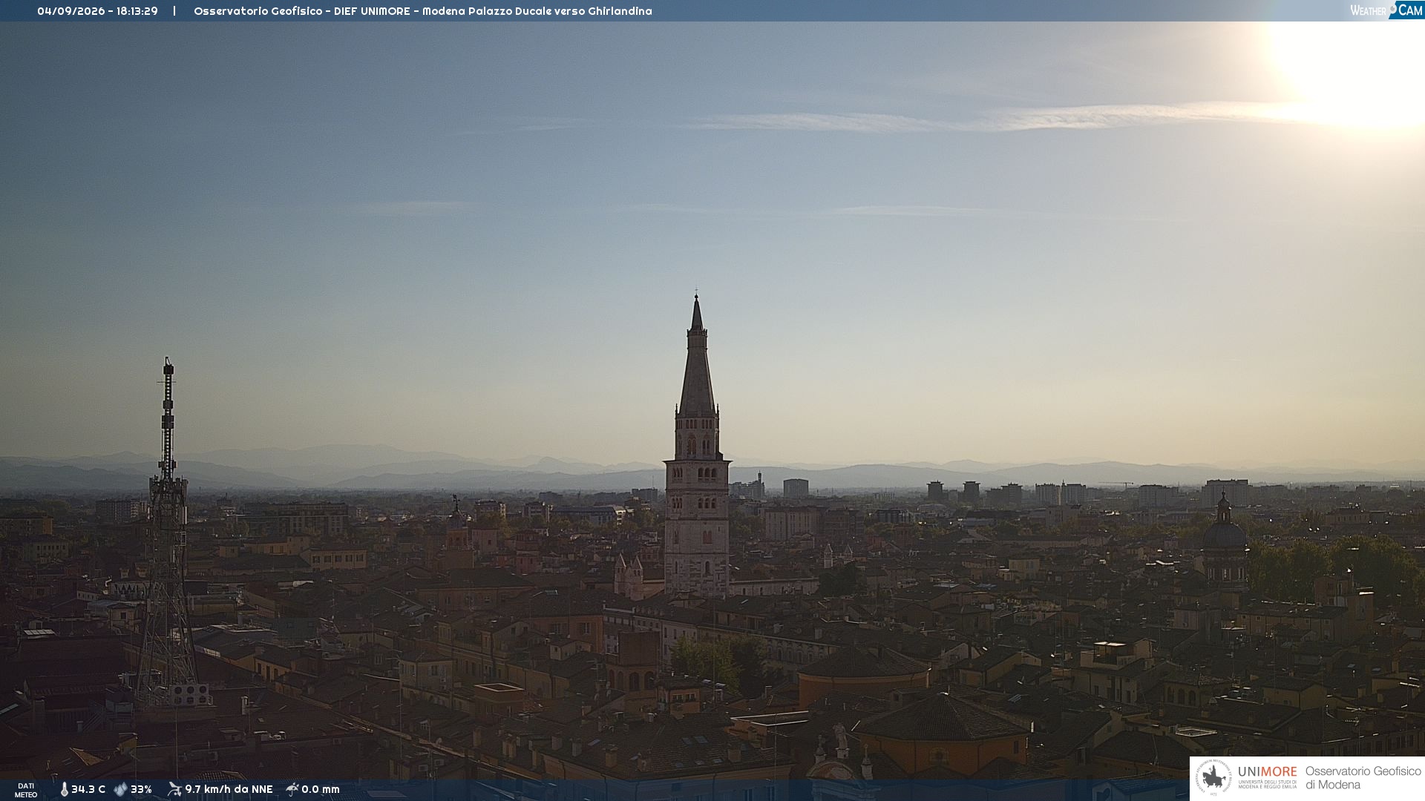The width and height of the screenshot is (1425, 801).
Task: Click the wind anemometer icon
Action: tap(174, 789)
